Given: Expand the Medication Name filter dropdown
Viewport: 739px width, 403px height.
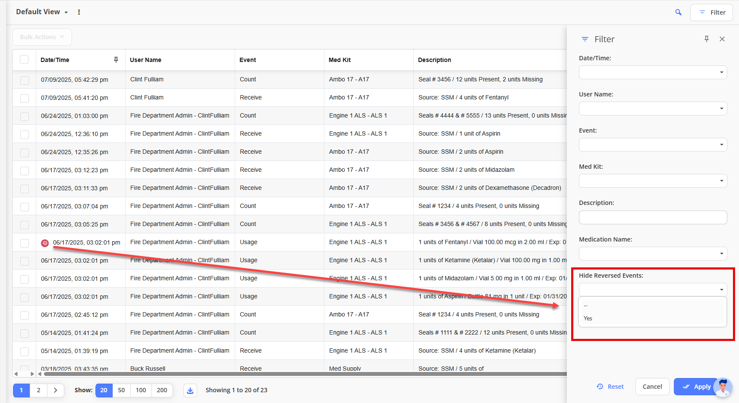Looking at the screenshot, I should coord(653,254).
